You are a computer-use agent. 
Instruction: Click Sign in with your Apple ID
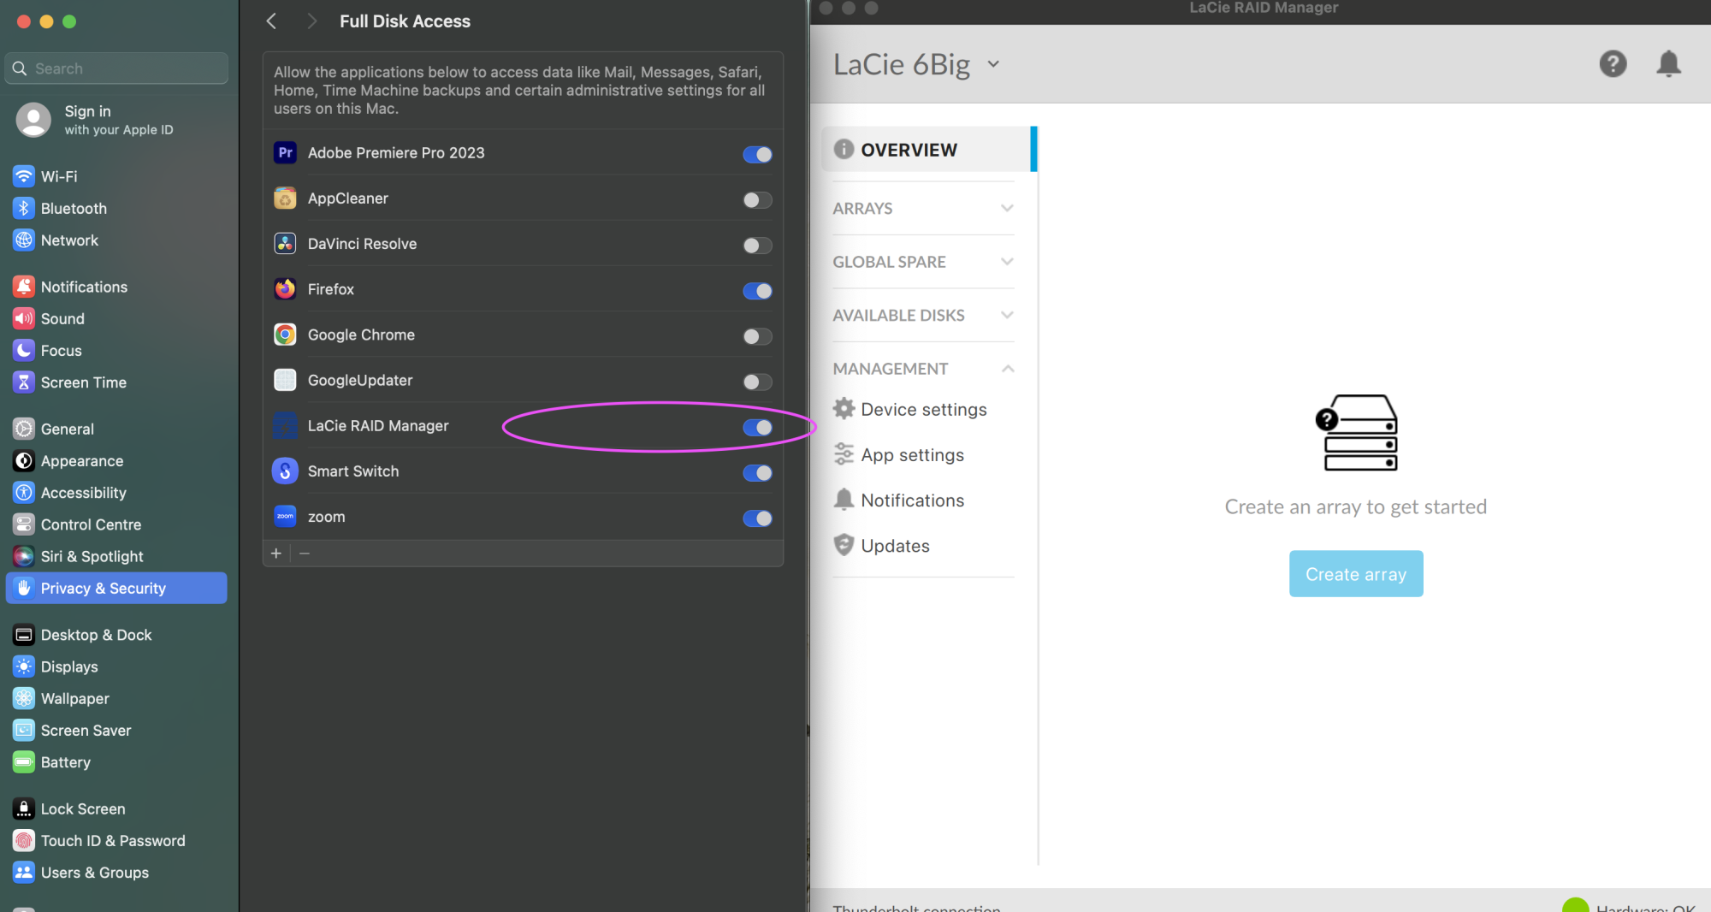pyautogui.click(x=118, y=120)
